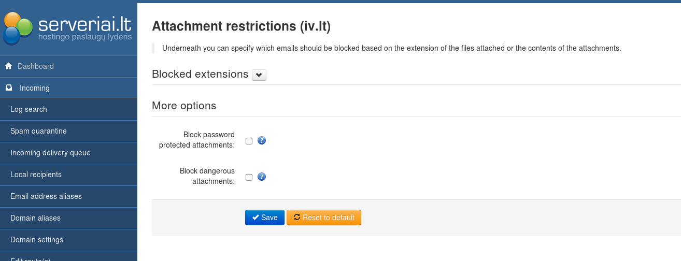The height and width of the screenshot is (261, 681).
Task: Select Incoming delivery queue
Action: pos(50,153)
